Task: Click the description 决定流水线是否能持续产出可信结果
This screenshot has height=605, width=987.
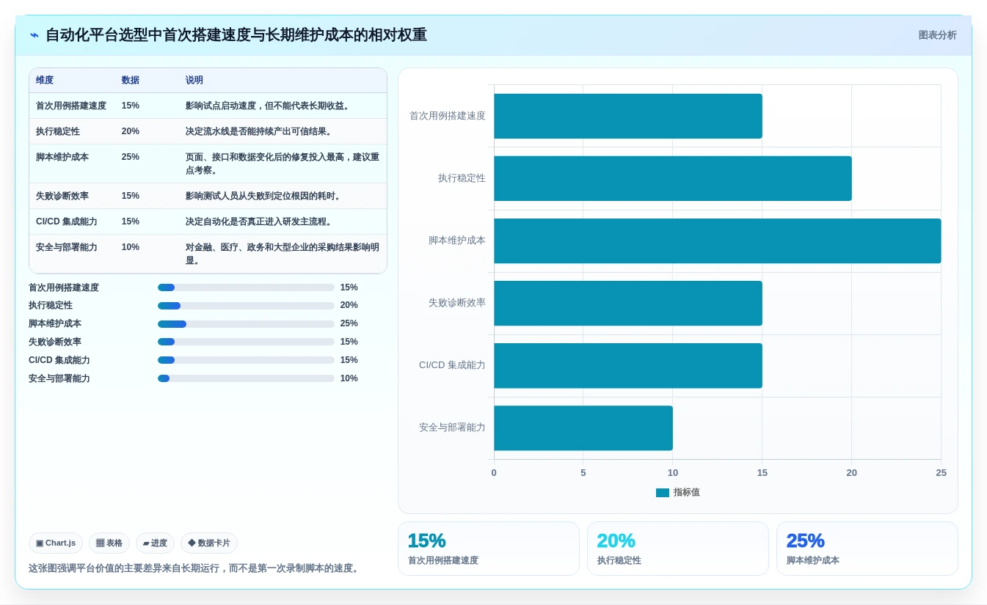Action: tap(259, 131)
